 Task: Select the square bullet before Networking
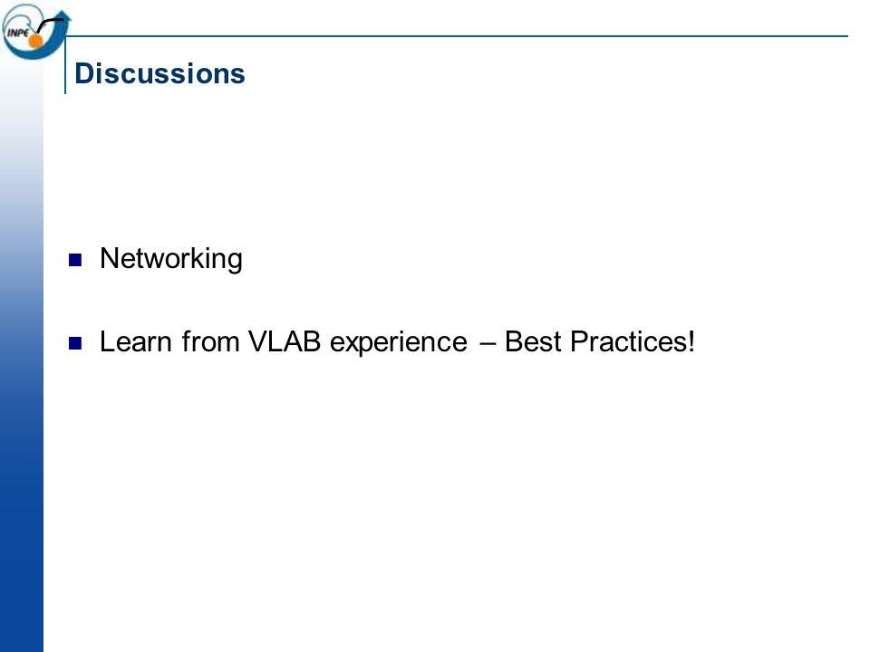coord(75,260)
